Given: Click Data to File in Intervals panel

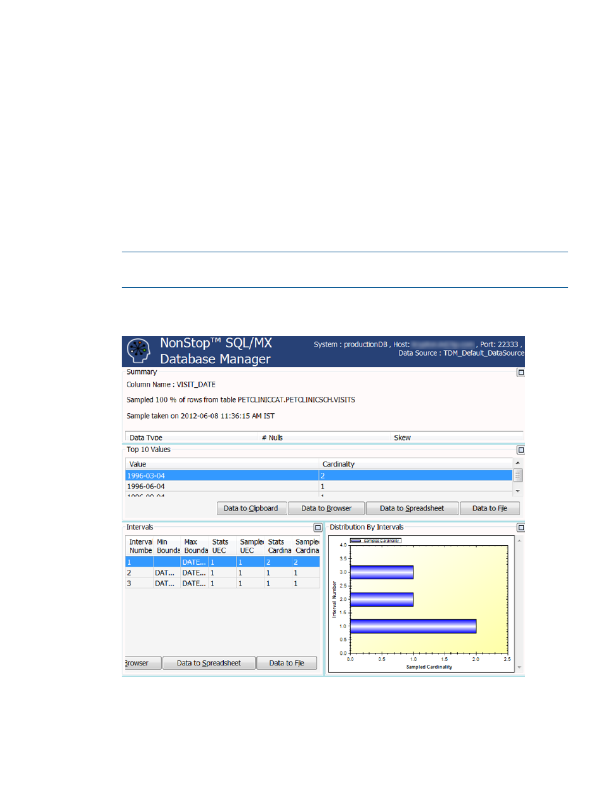Looking at the screenshot, I should [287, 663].
